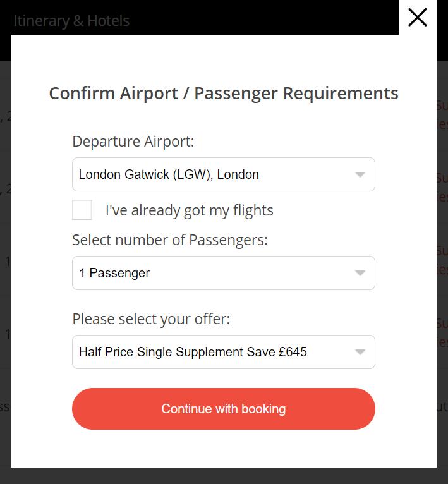Click the "Departure Airport:" label
This screenshot has width=448, height=484.
[x=133, y=142]
